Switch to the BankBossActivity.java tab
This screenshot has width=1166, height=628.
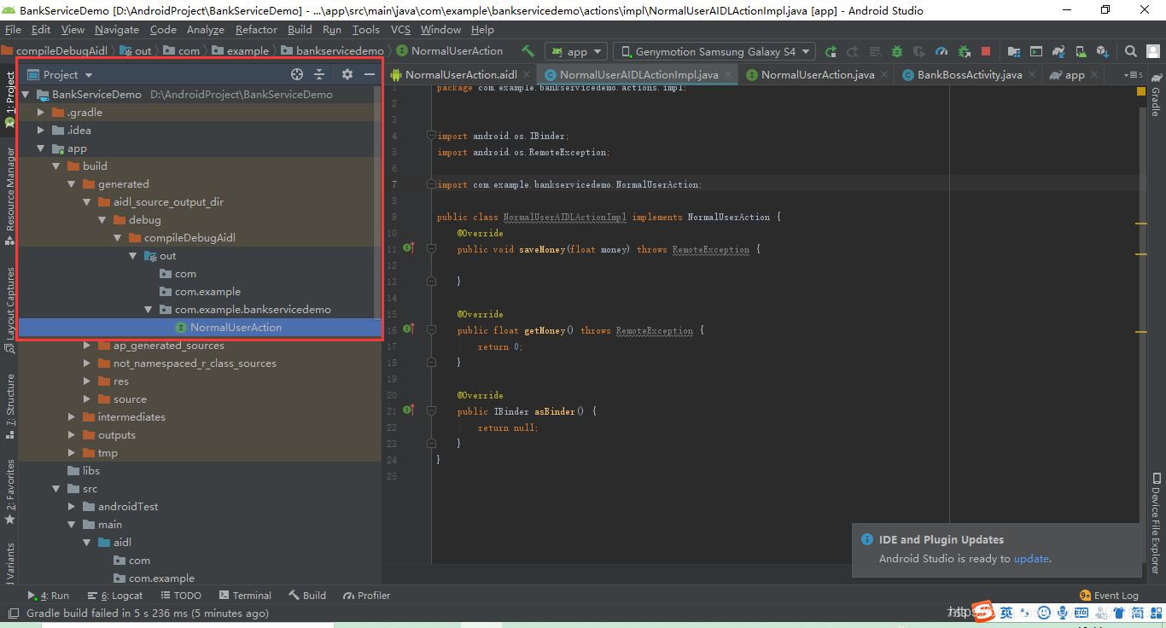pyautogui.click(x=969, y=75)
